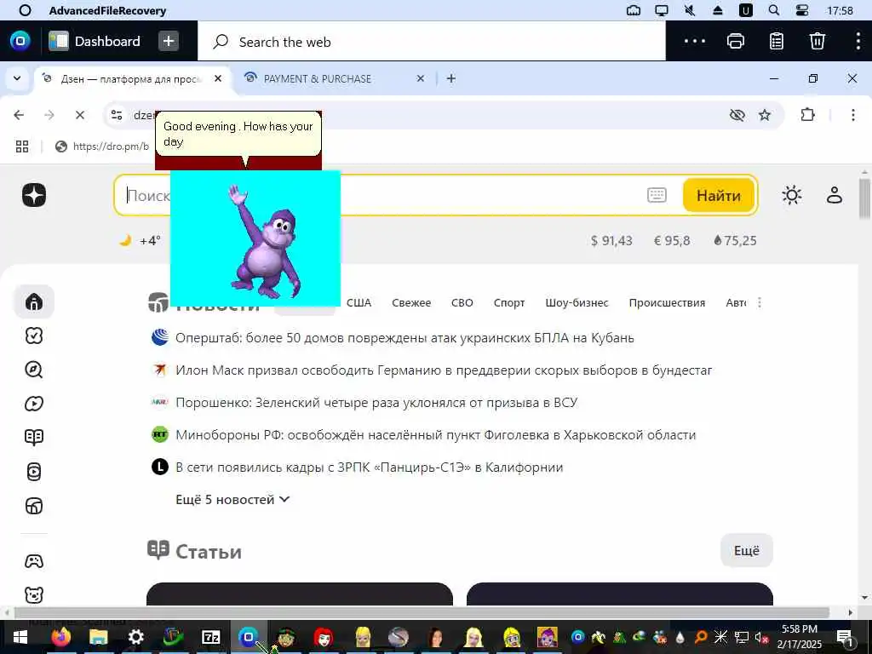The width and height of the screenshot is (872, 654).
Task: Select the Home icon in the Dzen sidebar
Action: click(34, 301)
